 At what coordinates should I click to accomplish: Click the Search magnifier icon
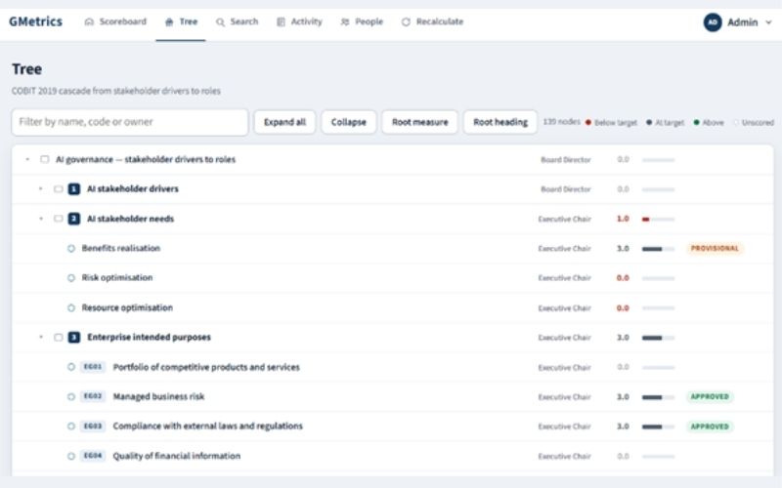pyautogui.click(x=220, y=21)
